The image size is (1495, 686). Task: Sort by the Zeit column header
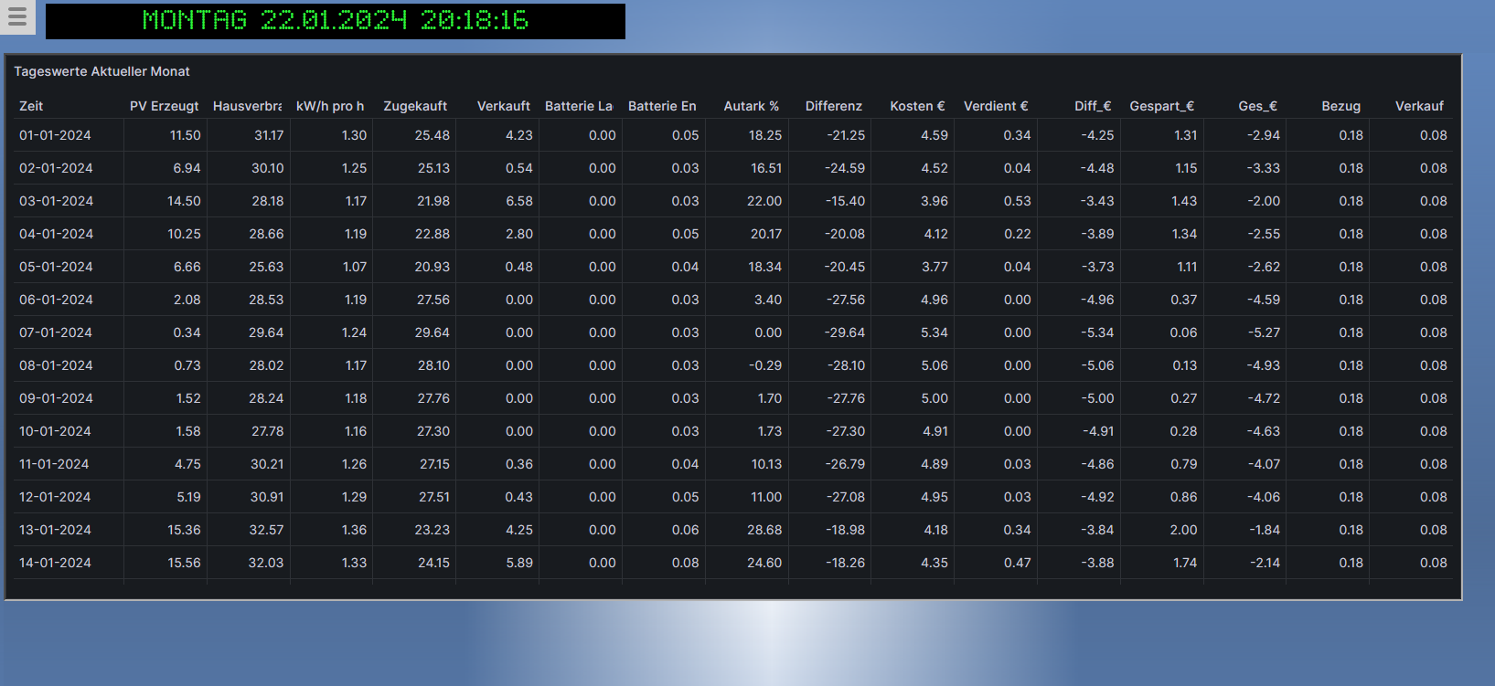31,106
